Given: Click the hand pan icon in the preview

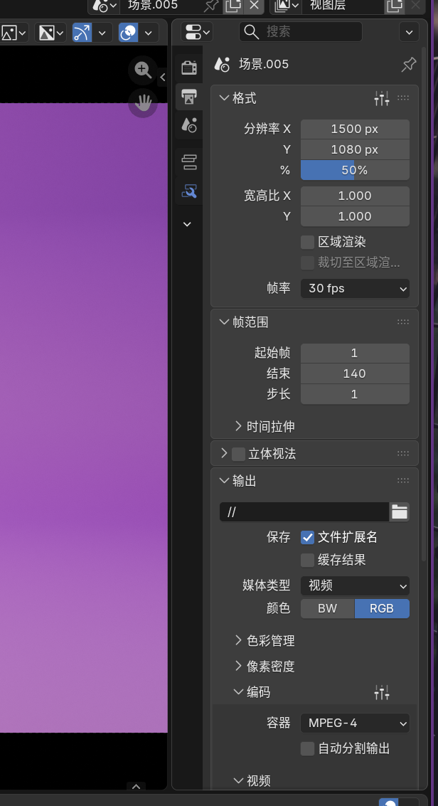Looking at the screenshot, I should point(143,103).
